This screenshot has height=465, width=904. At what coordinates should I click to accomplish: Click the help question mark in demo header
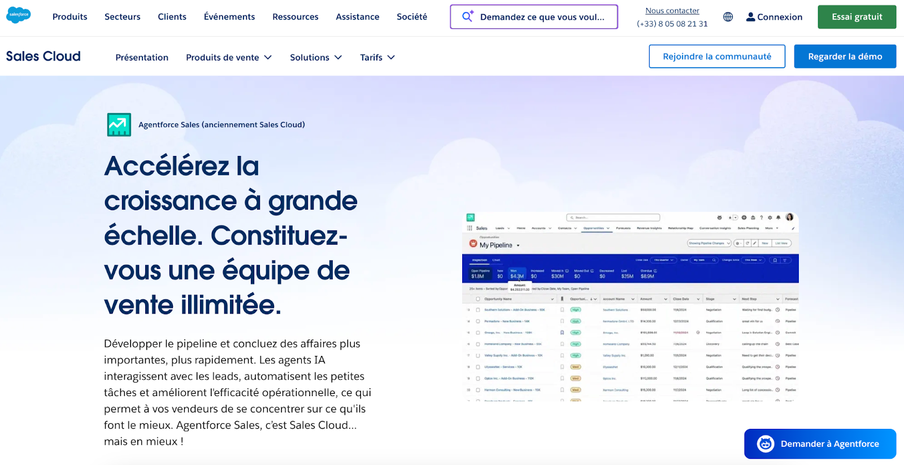[x=761, y=218]
